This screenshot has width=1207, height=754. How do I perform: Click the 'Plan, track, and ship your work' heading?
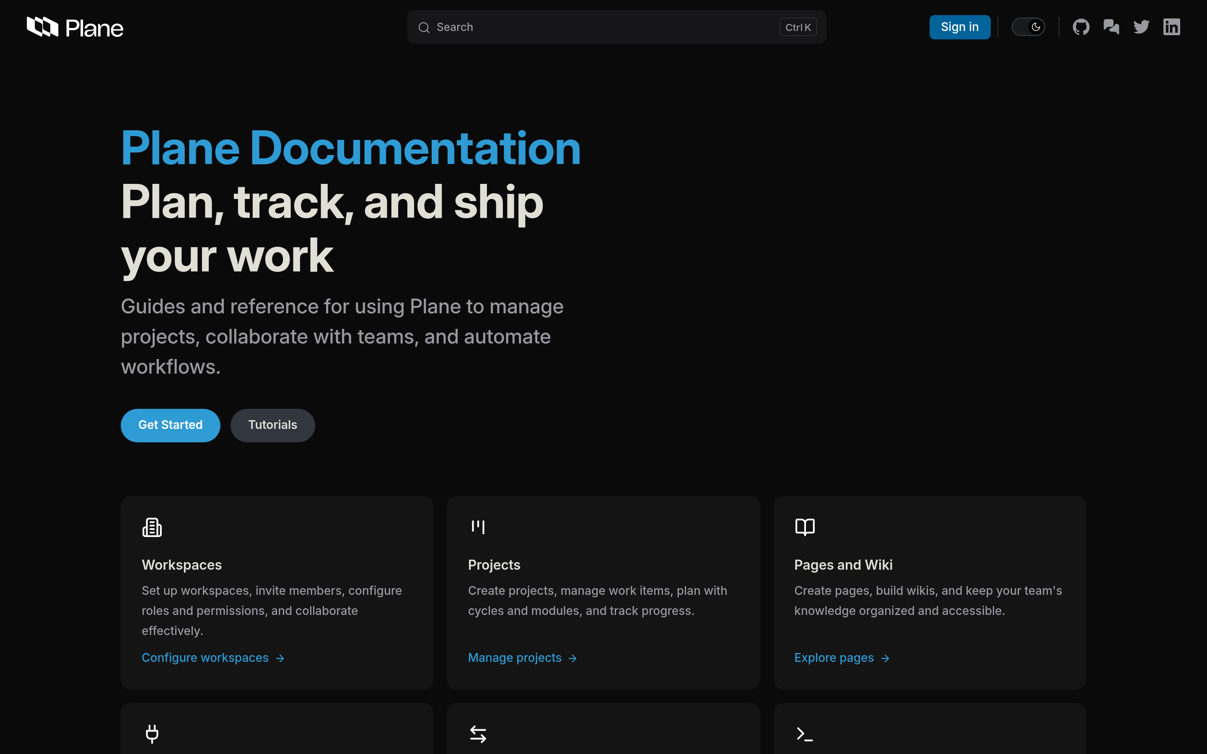332,229
